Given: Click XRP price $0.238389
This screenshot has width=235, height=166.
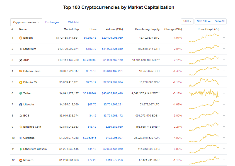Looking at the screenshot, I should (x=90, y=60).
